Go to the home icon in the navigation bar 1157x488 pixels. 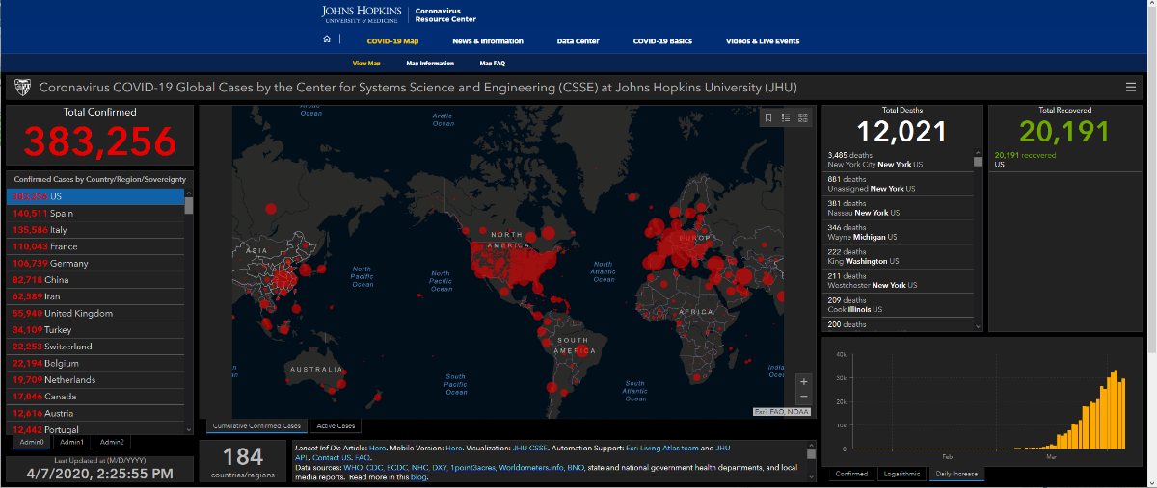327,40
